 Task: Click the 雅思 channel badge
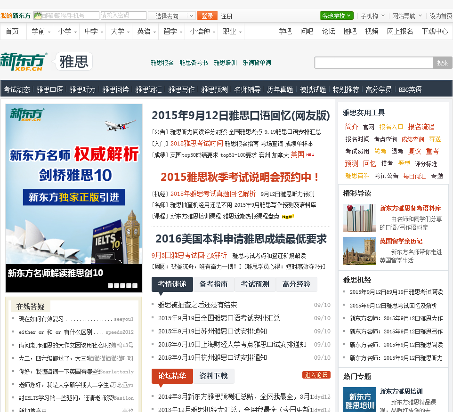pos(74,62)
